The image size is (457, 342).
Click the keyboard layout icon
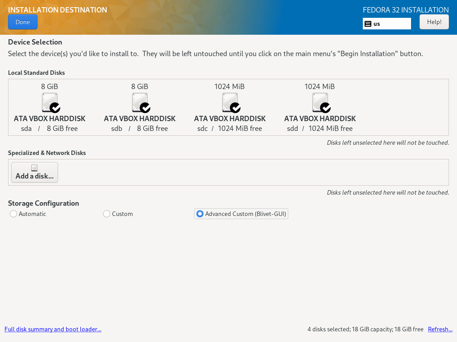click(368, 24)
